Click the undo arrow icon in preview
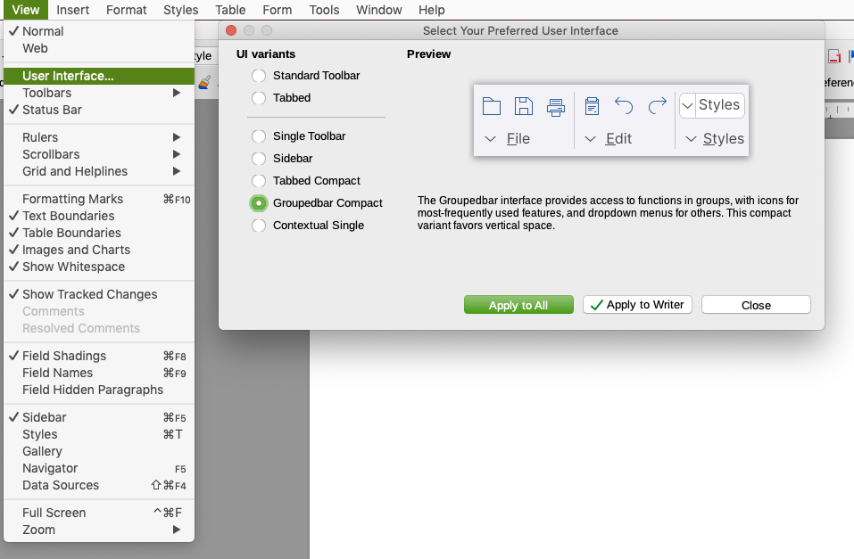854x559 pixels. click(624, 105)
